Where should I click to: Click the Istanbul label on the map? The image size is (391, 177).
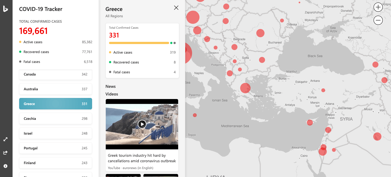point(291,72)
